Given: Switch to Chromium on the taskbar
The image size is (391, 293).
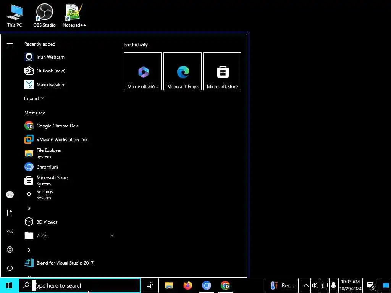Looking at the screenshot, I should point(207,285).
